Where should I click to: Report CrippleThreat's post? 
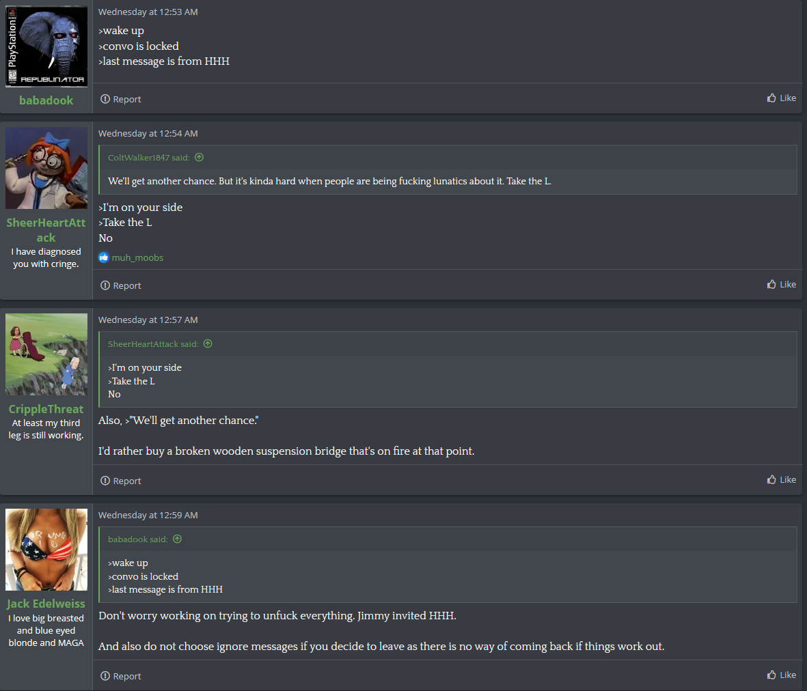coord(120,481)
